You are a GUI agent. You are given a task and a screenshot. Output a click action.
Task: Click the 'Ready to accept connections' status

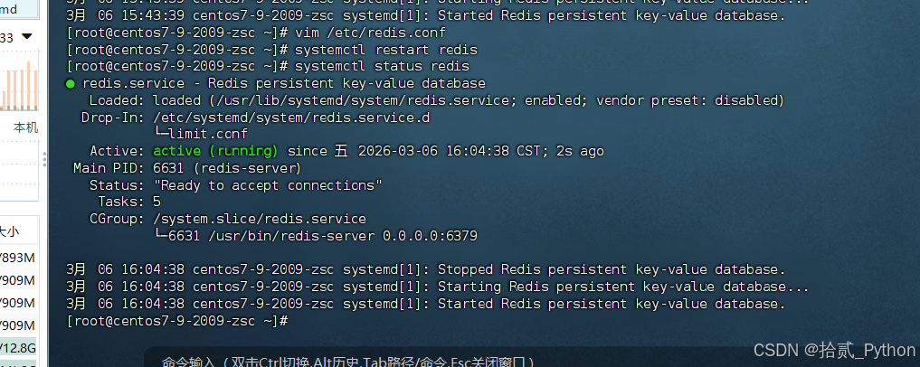(268, 186)
